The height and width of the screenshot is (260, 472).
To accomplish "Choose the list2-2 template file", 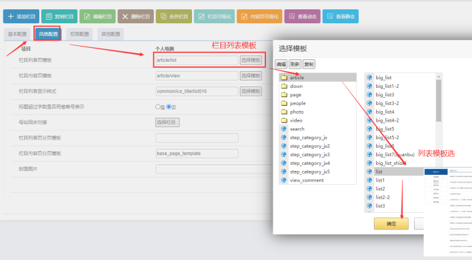I will (x=382, y=197).
